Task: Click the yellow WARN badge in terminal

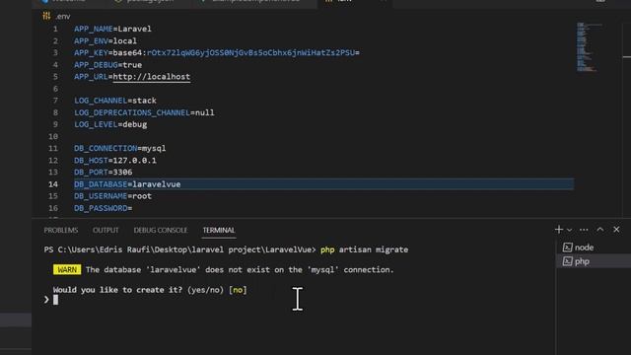Action: 67,269
